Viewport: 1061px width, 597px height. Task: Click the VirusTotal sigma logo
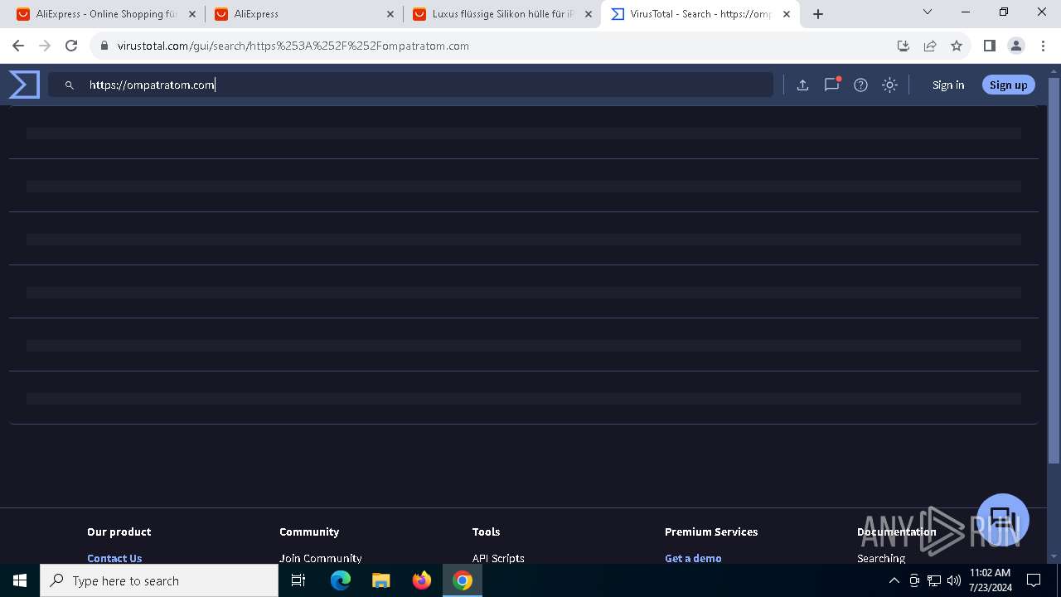coord(24,85)
